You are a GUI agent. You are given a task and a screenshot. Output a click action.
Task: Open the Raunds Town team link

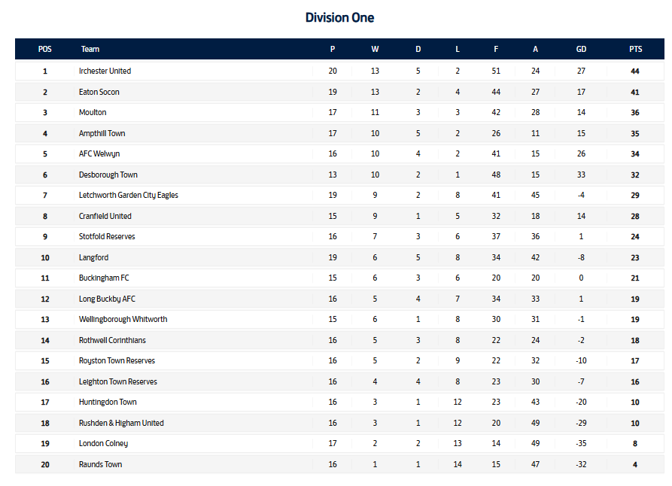coord(100,464)
